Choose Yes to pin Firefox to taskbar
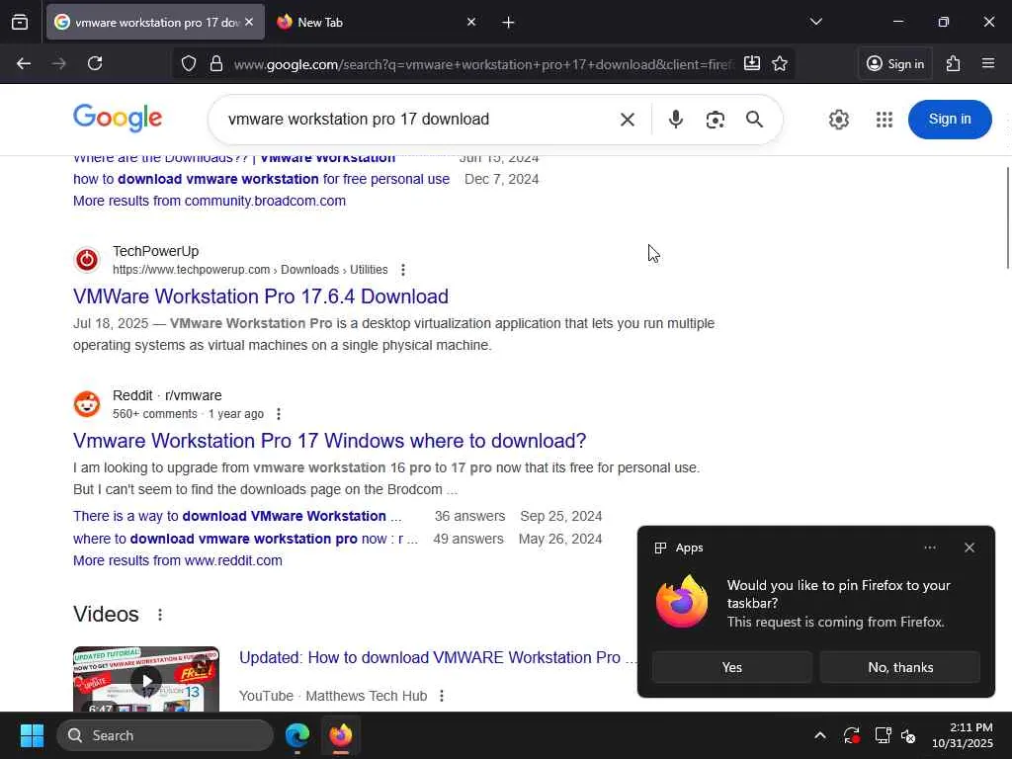 [732, 667]
